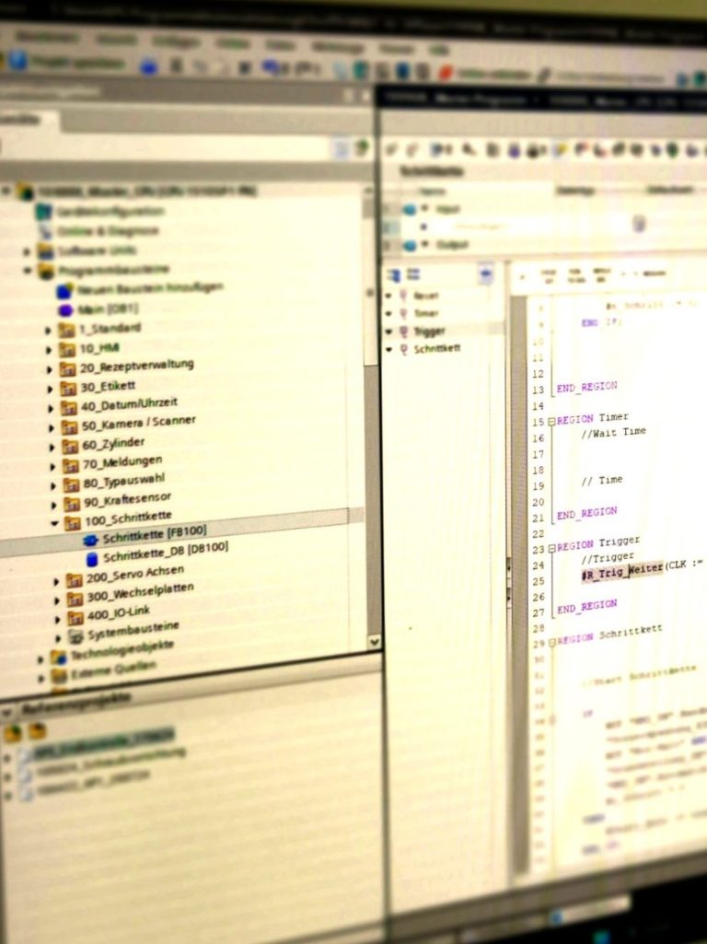The image size is (707, 944).
Task: Click the Schrittkette_DB [DB100] data block icon
Action: 91,559
